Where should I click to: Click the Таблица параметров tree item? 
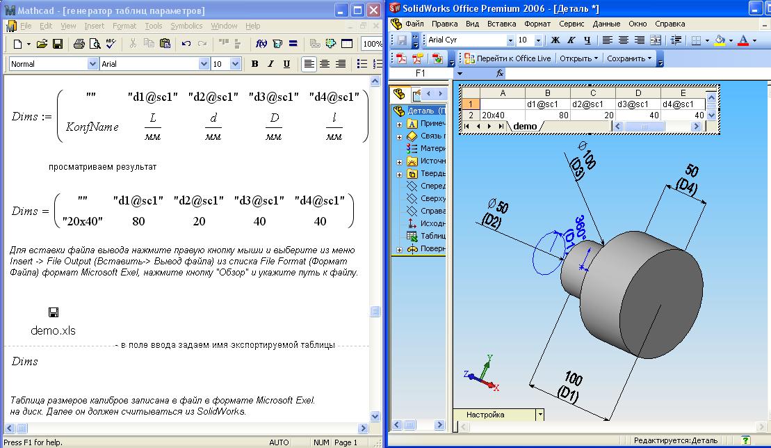(427, 236)
